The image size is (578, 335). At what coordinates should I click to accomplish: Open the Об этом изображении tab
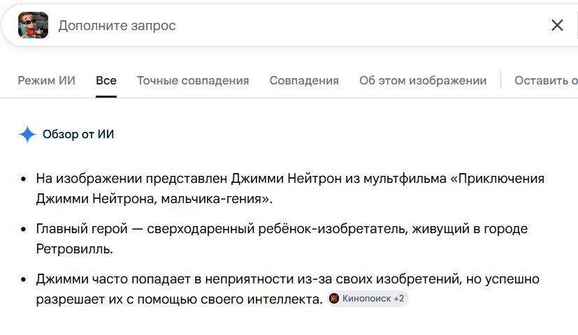coord(423,80)
